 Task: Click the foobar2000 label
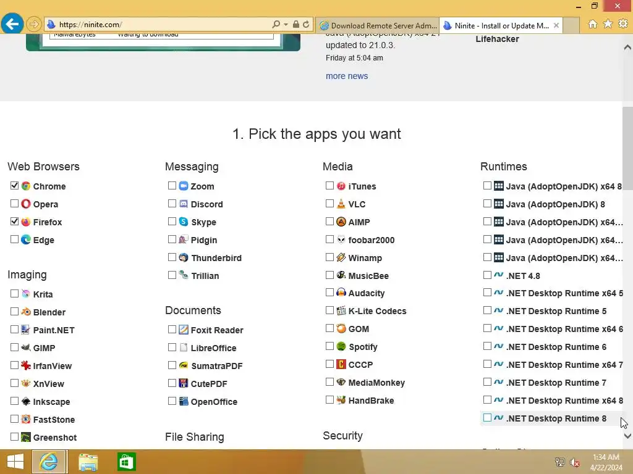coord(372,240)
